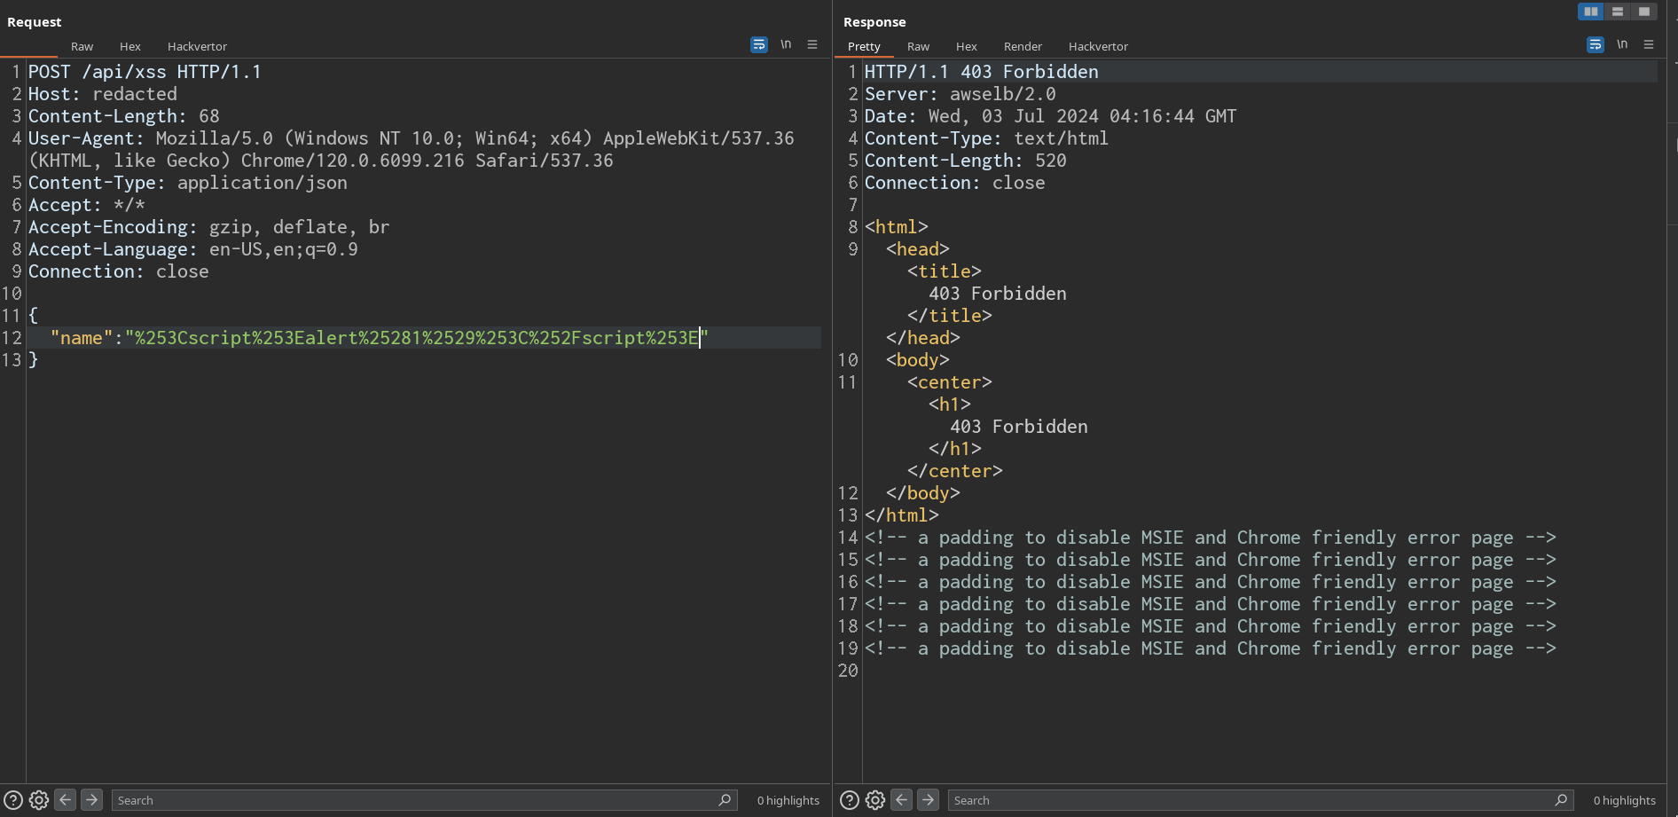1678x817 pixels.
Task: Select Hackvertor tab in Request panel
Action: pos(197,46)
